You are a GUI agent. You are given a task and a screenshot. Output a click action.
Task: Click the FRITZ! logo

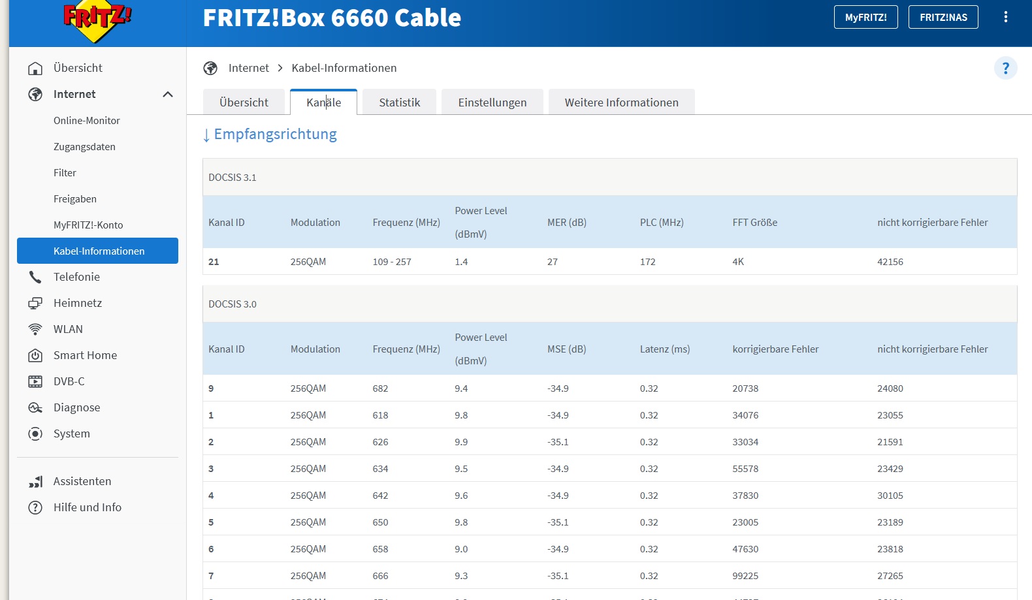pos(97,21)
